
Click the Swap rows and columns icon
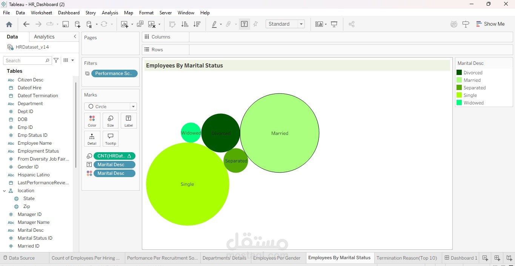click(172, 24)
